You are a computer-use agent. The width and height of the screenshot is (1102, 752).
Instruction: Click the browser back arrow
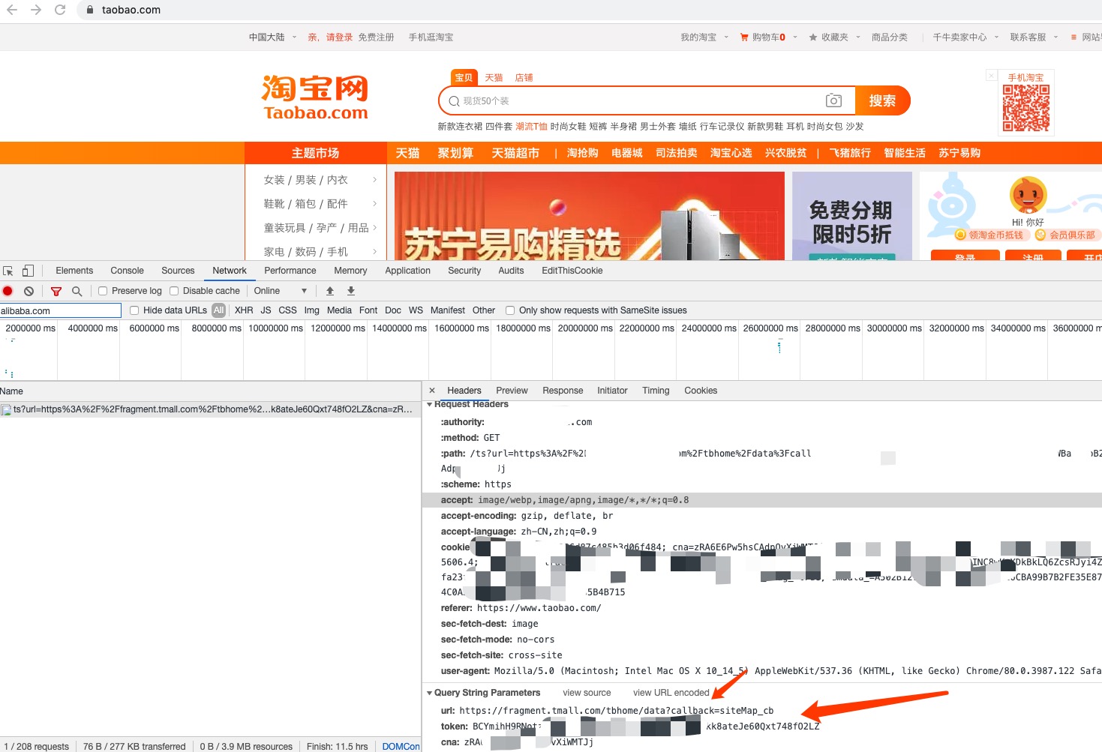point(12,10)
